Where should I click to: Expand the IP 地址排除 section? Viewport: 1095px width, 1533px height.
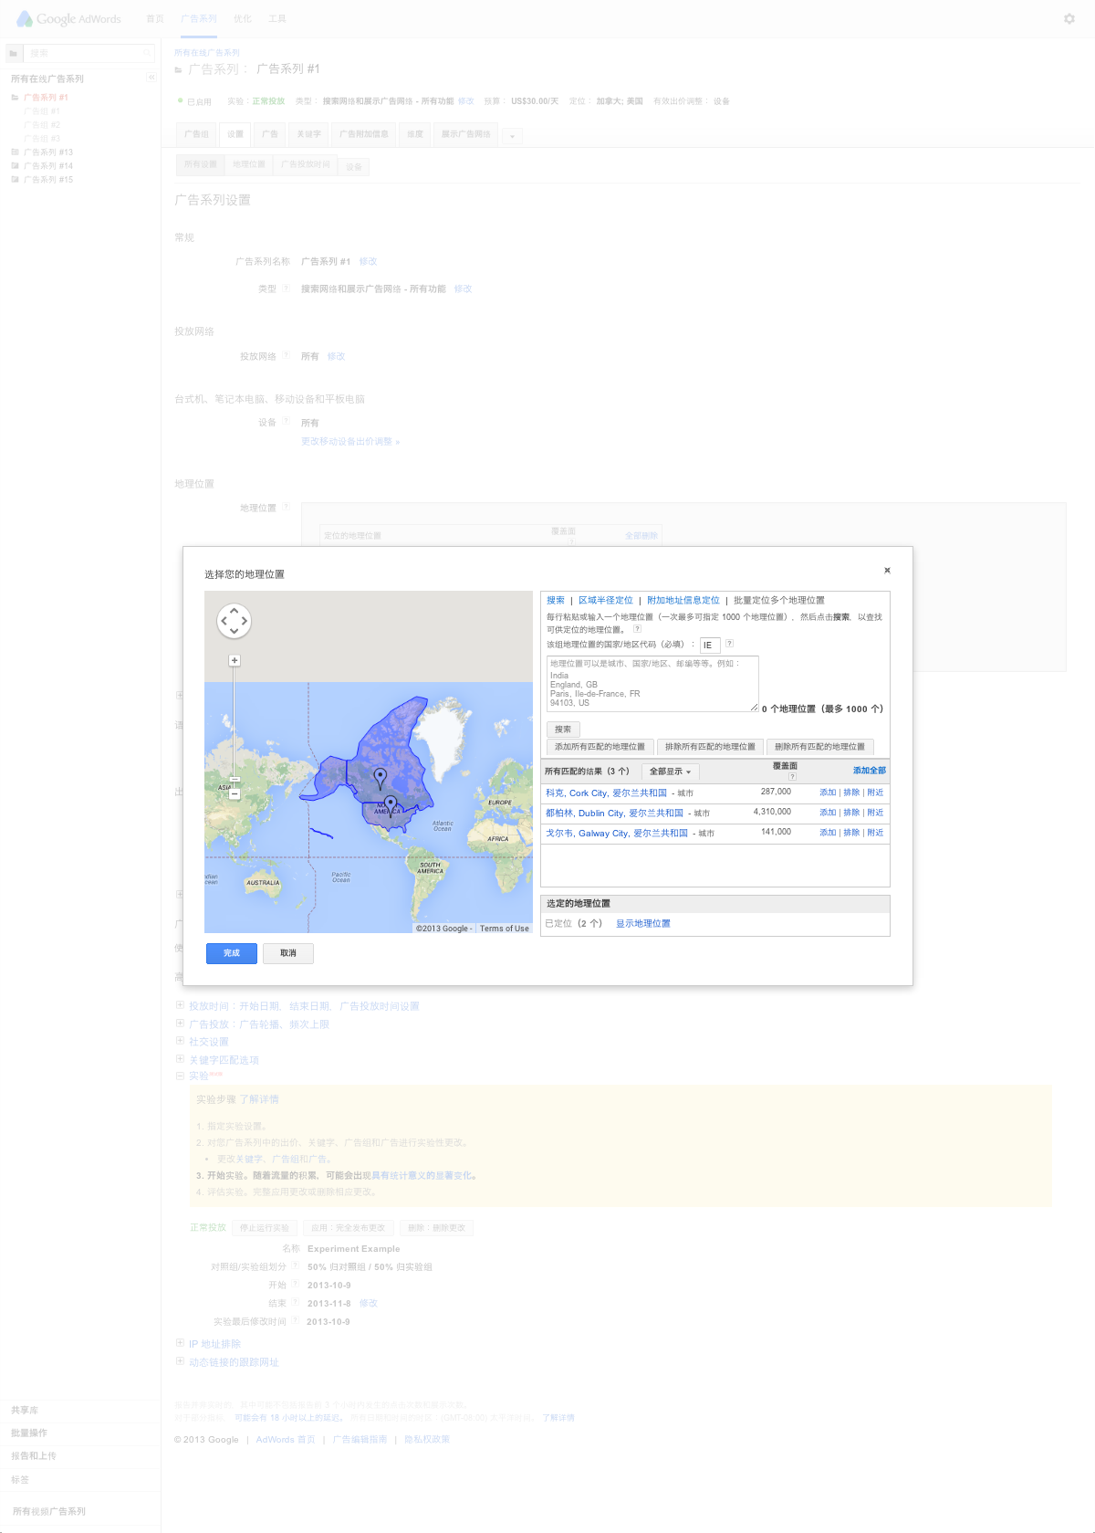tap(180, 1343)
